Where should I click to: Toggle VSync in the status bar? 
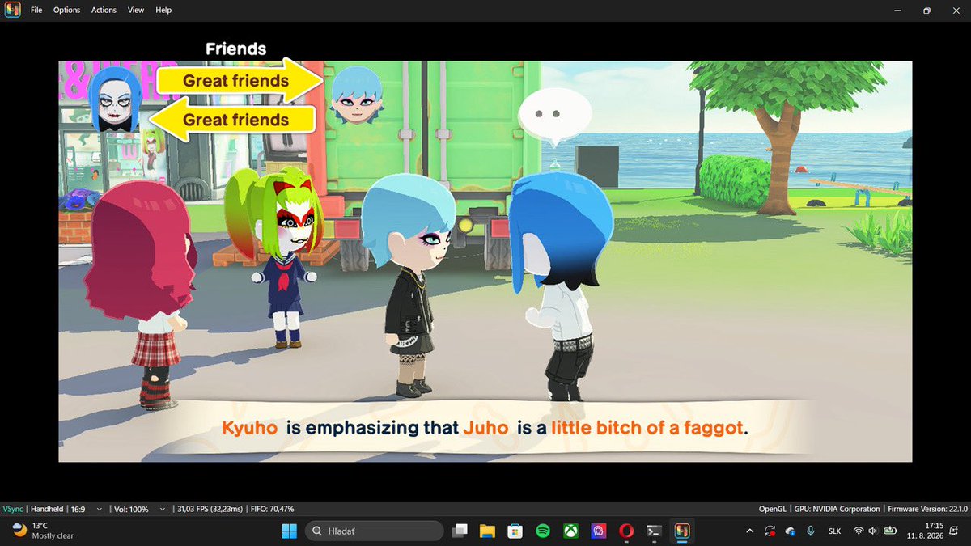[13, 509]
